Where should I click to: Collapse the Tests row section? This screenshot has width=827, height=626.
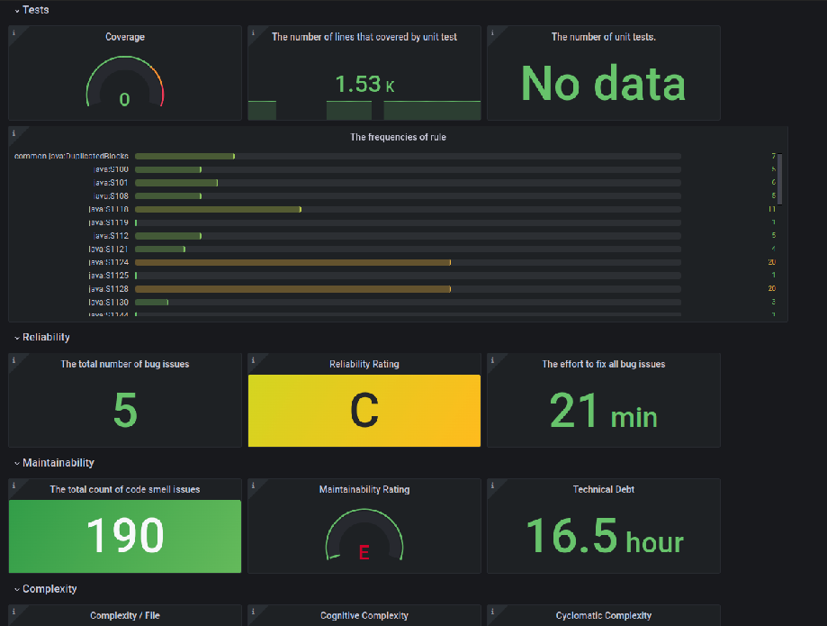pyautogui.click(x=31, y=10)
